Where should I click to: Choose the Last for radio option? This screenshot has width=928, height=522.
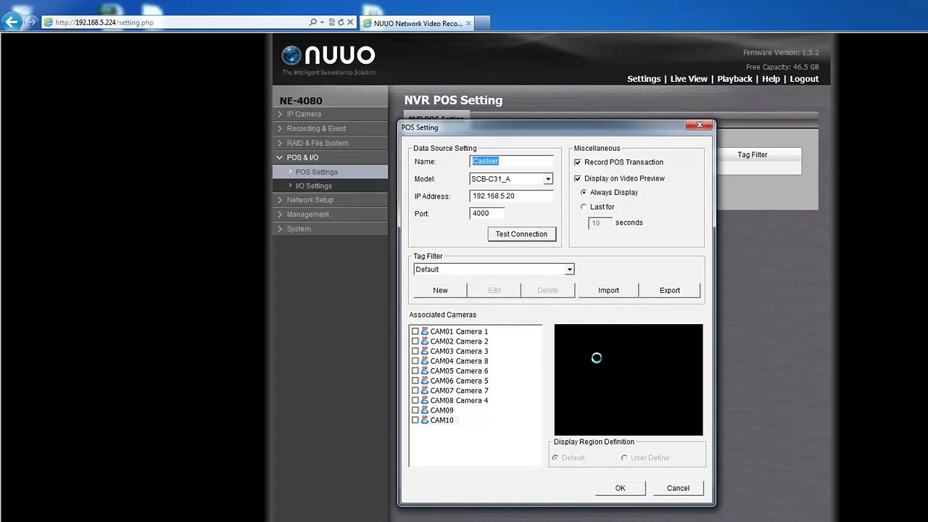tap(584, 207)
